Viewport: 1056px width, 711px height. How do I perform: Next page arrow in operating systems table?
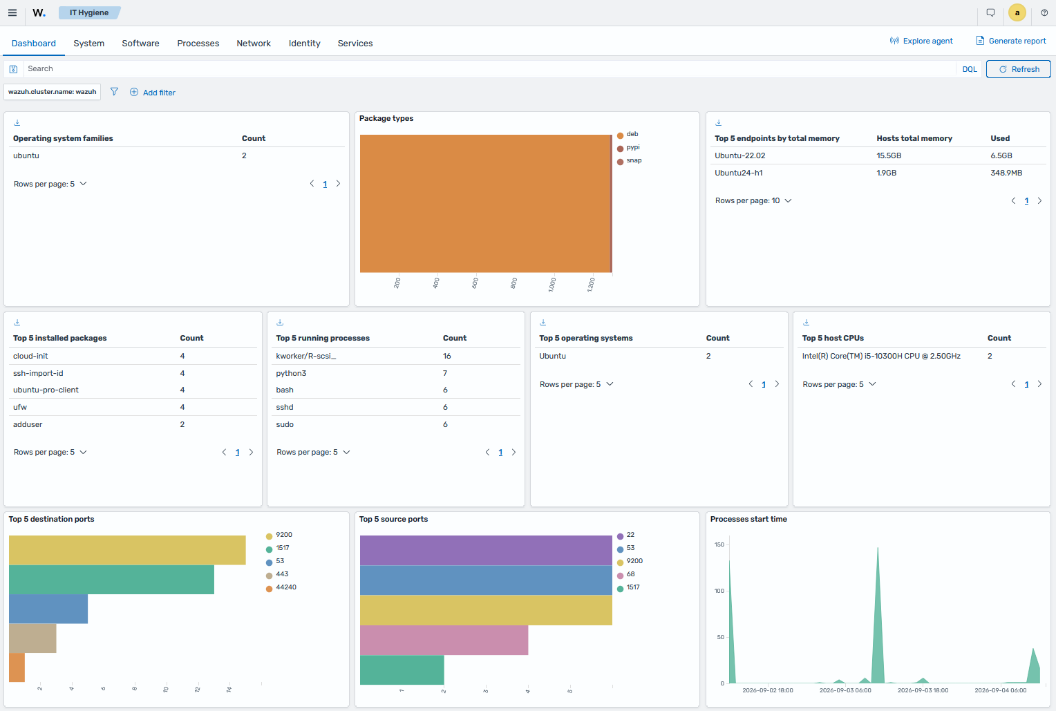coord(777,384)
